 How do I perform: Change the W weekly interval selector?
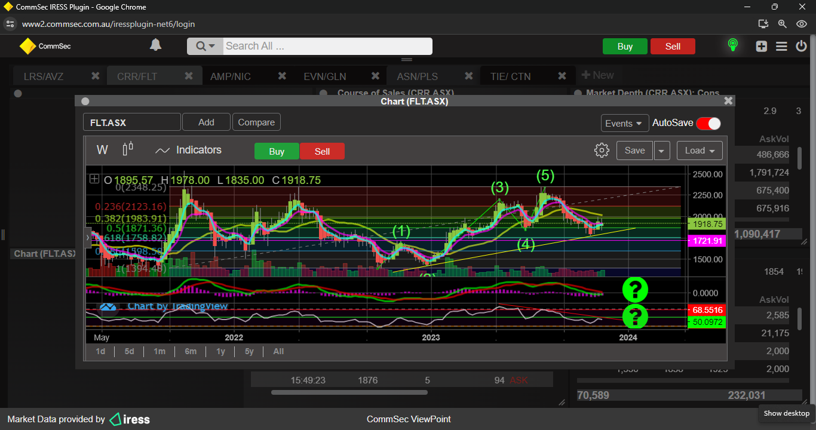[x=102, y=150]
